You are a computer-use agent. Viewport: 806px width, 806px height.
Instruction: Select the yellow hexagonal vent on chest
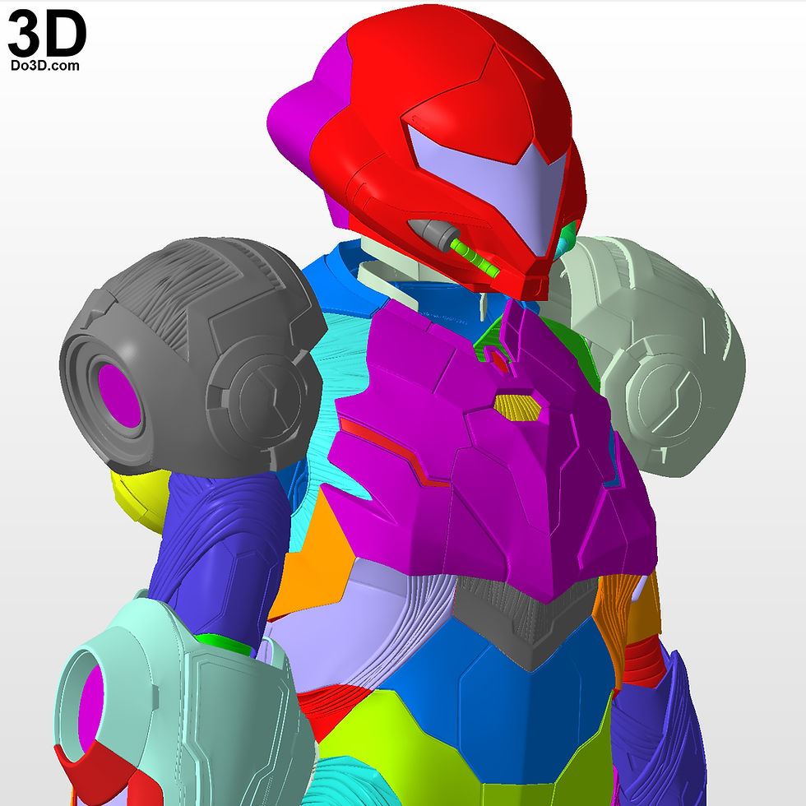pyautogui.click(x=517, y=407)
